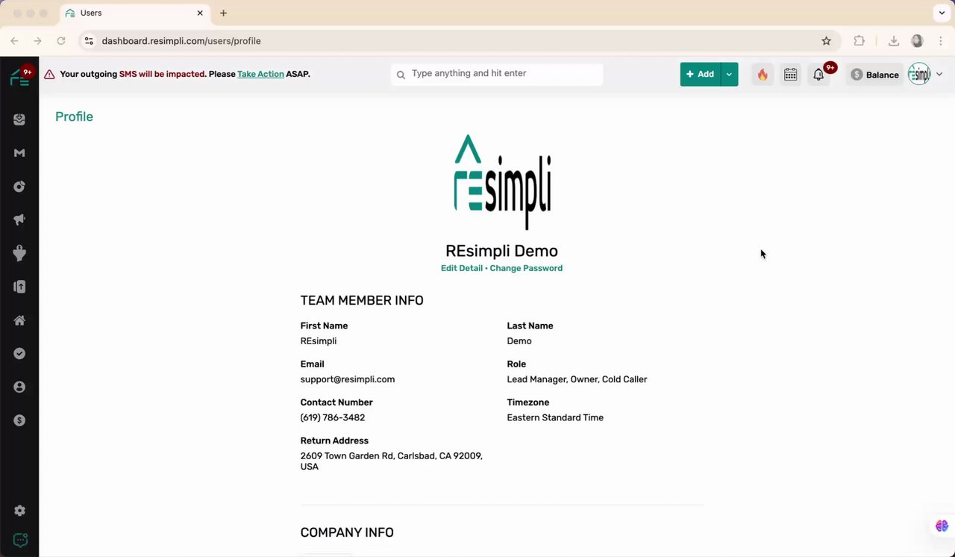
Task: Open the M-shaped sidebar icon
Action: (x=19, y=153)
